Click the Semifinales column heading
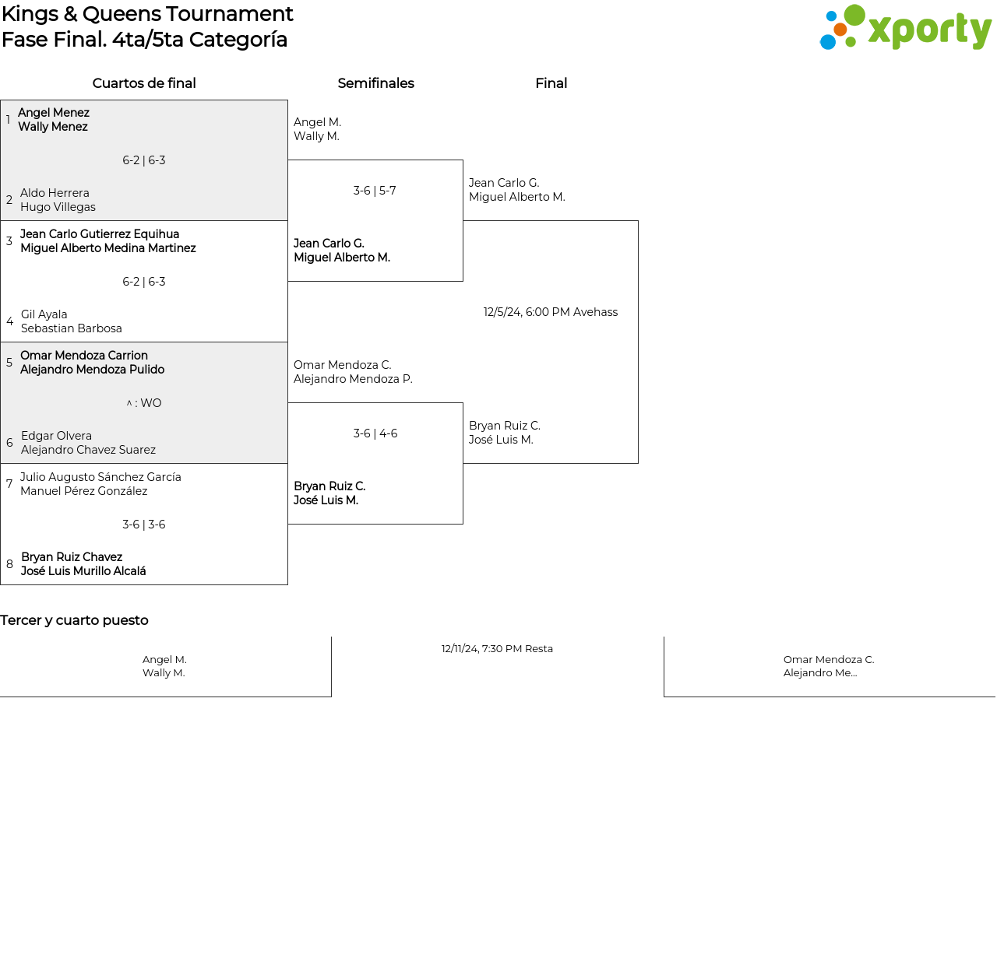The width and height of the screenshot is (997, 972). [375, 83]
